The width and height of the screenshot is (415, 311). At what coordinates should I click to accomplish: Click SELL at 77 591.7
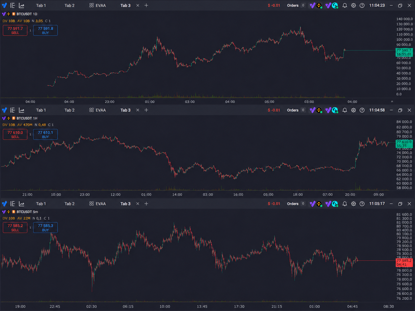(x=15, y=30)
